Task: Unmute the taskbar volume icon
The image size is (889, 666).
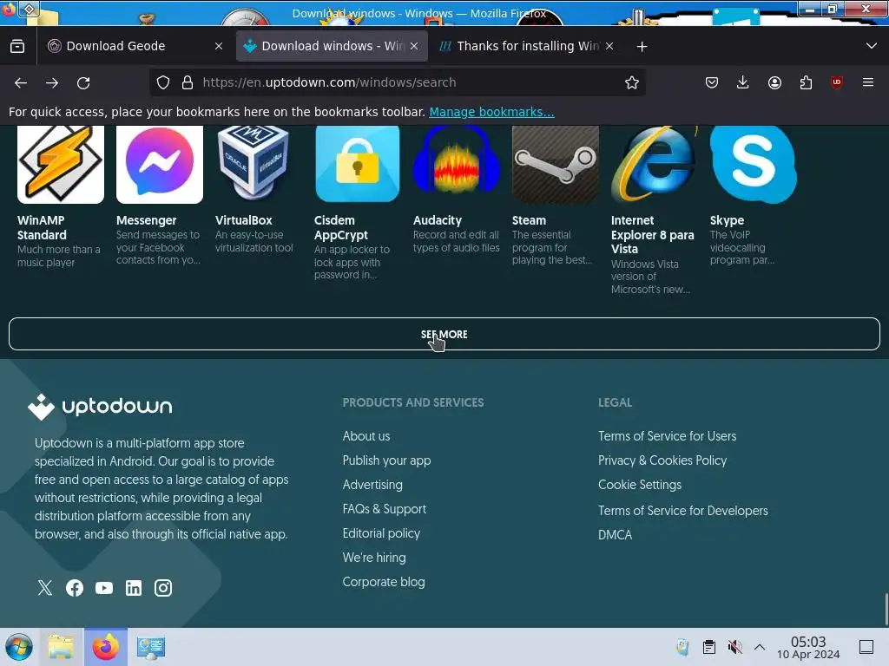Action: point(734,647)
